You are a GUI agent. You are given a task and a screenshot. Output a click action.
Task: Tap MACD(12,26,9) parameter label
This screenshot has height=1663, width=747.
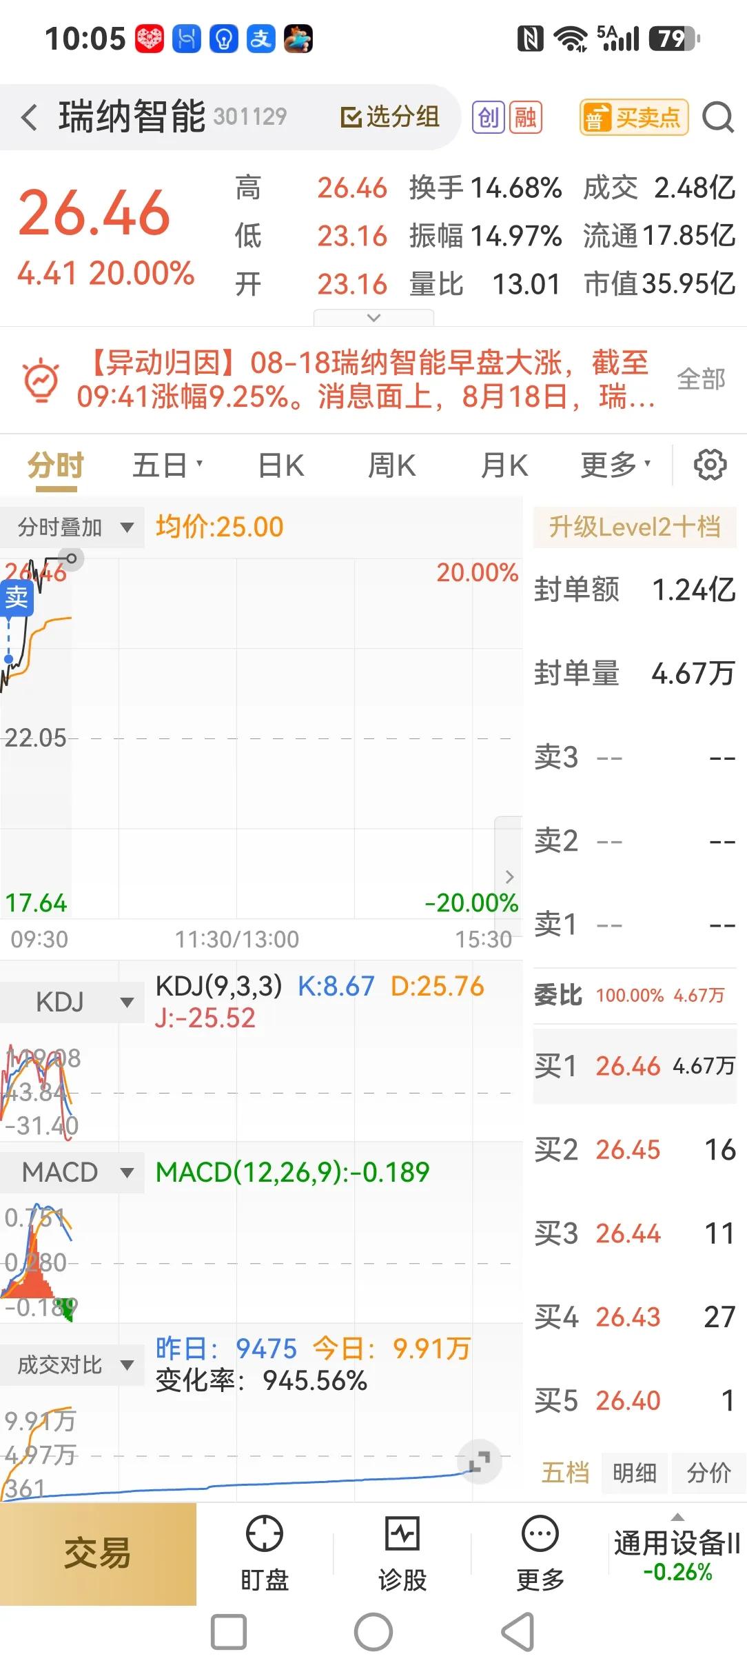tap(292, 1172)
